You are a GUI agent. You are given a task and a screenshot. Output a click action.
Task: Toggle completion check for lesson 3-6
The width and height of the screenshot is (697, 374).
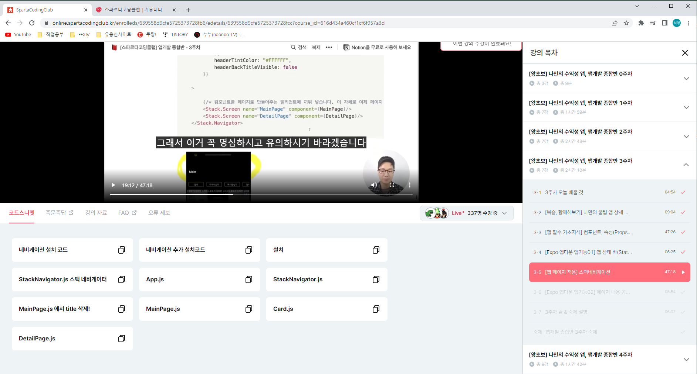pos(683,292)
